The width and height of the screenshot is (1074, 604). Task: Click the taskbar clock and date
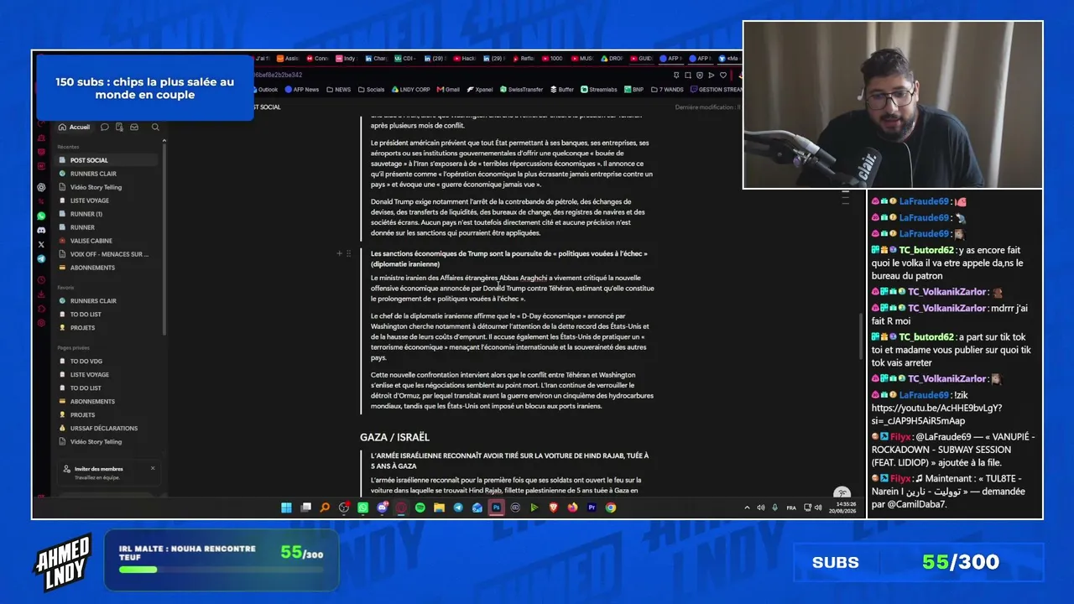click(x=842, y=508)
